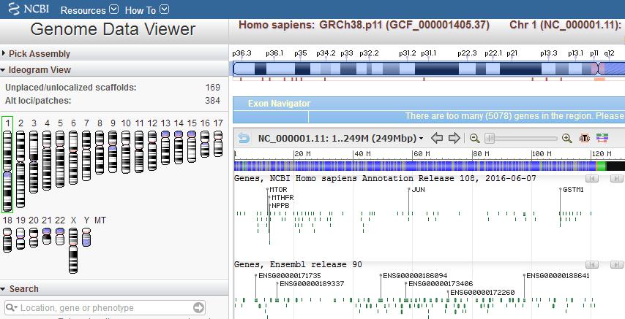Select chromosome 12 ideogram
This screenshot has width=625, height=319.
[152, 151]
